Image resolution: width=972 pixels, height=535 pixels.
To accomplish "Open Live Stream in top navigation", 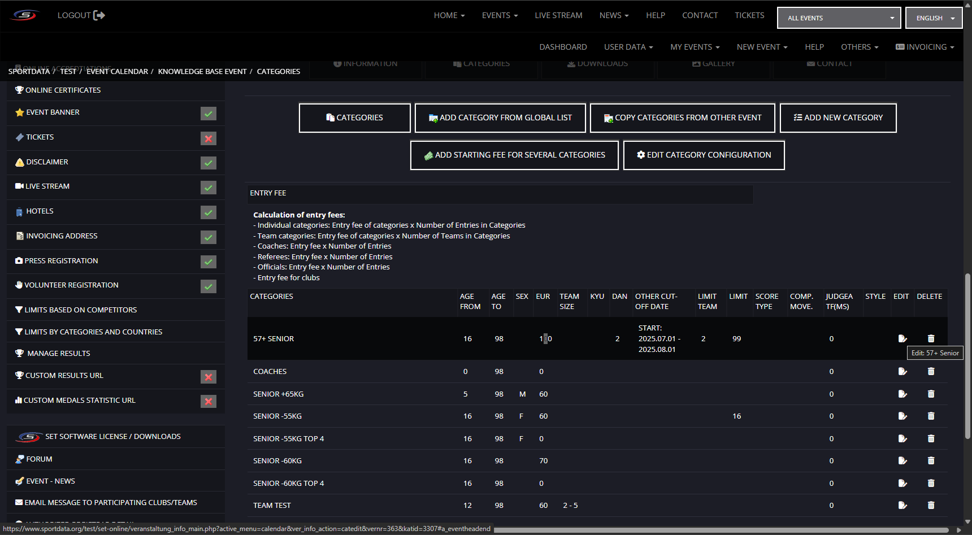I will 558,15.
